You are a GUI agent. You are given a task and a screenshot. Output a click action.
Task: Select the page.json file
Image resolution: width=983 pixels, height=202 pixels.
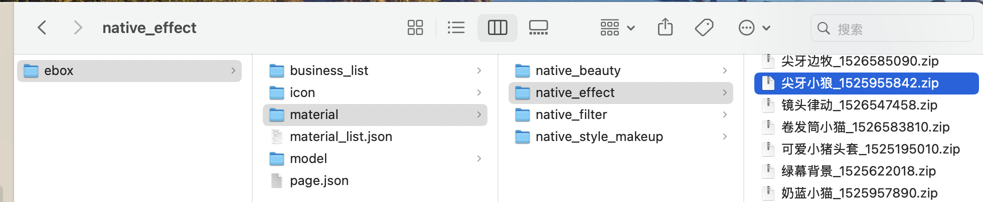point(318,180)
